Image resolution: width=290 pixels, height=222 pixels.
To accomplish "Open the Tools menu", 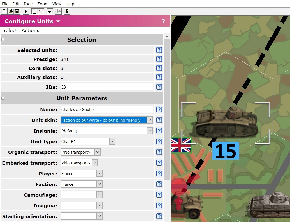I will (28, 4).
